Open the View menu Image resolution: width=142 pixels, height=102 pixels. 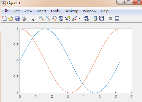28,11
